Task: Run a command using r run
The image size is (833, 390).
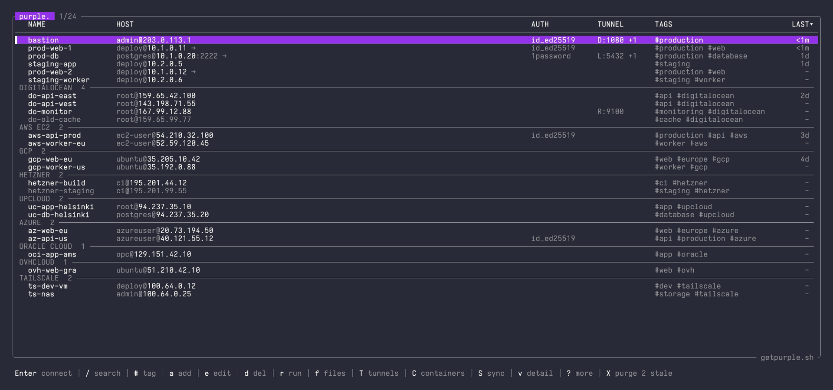Action: pyautogui.click(x=290, y=373)
